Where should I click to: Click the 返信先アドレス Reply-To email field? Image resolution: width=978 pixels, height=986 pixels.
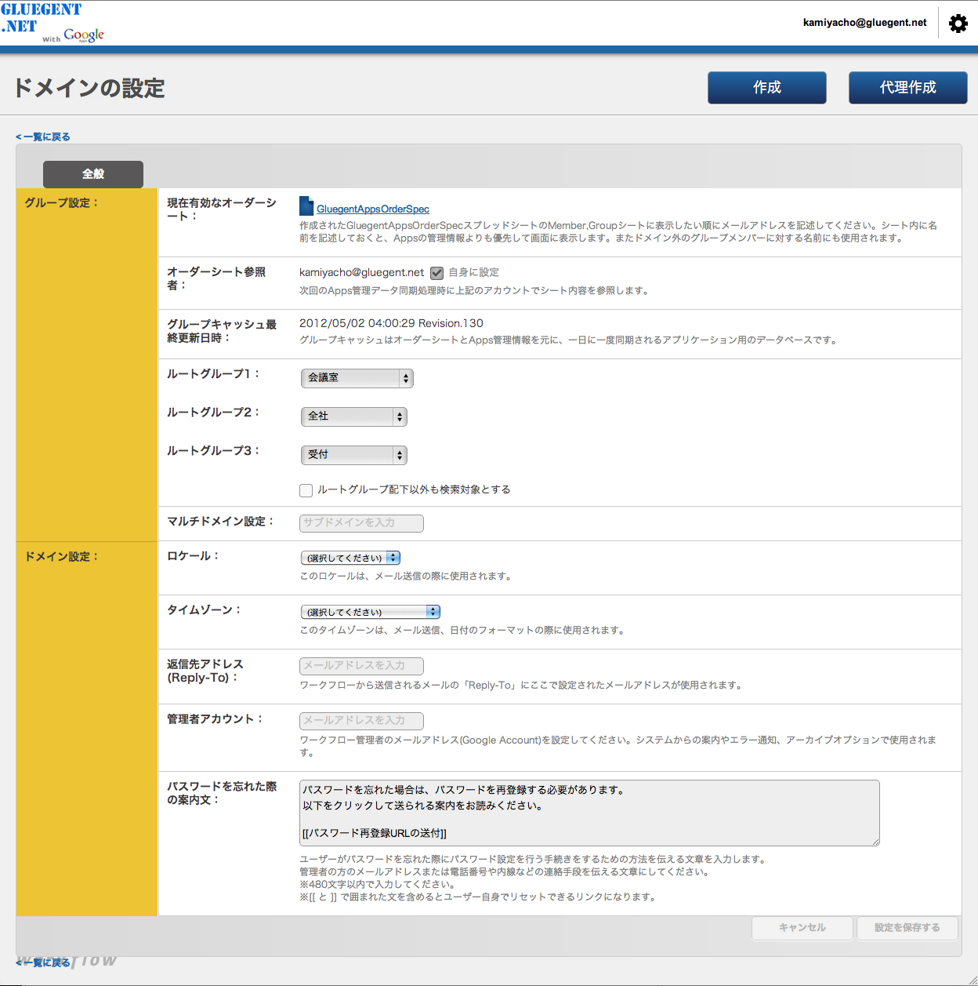(x=361, y=666)
